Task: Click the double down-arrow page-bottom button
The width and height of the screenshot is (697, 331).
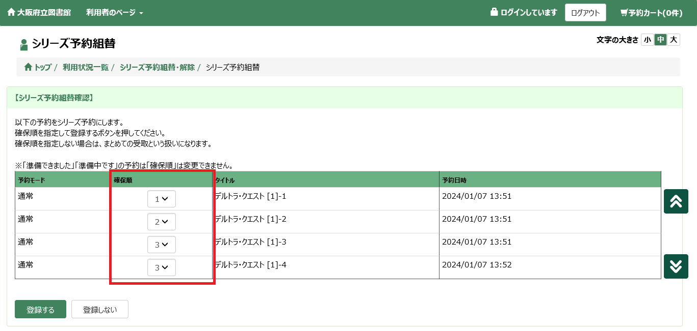Action: [x=676, y=266]
